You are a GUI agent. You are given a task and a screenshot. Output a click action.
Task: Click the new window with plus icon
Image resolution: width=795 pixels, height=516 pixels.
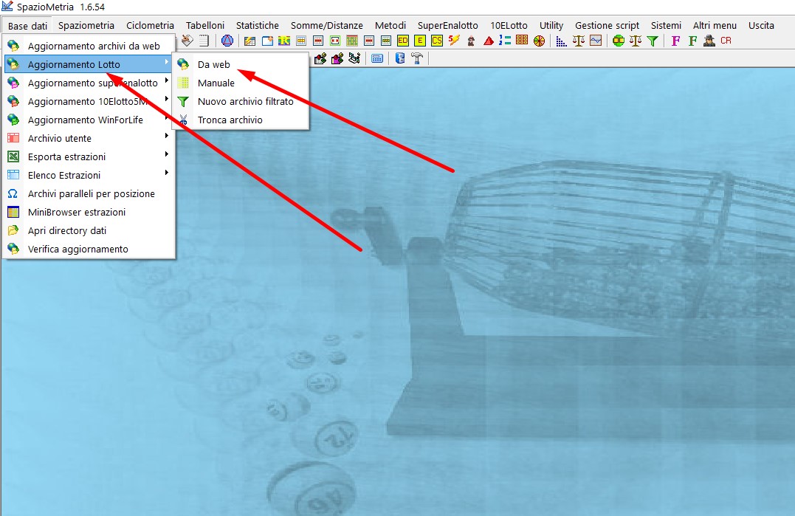coord(267,41)
